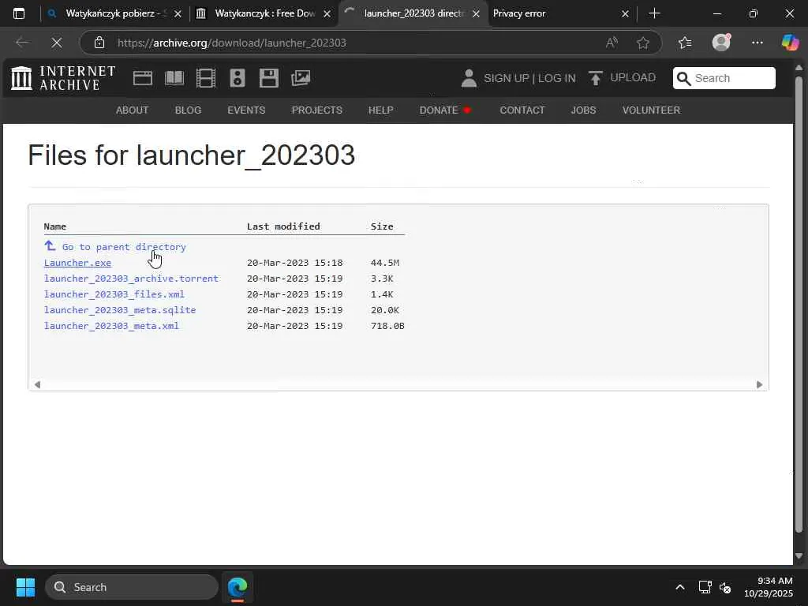Stop page loading with the X button
This screenshot has height=606, width=808.
57,43
